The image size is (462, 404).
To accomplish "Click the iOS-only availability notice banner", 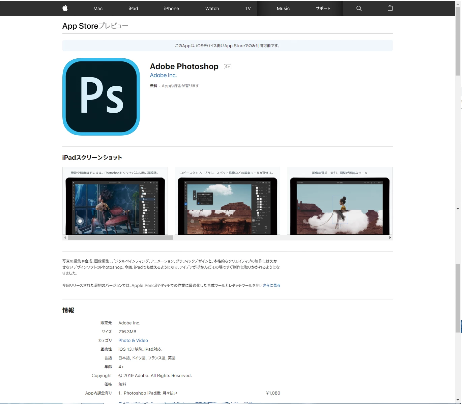I will 228,46.
